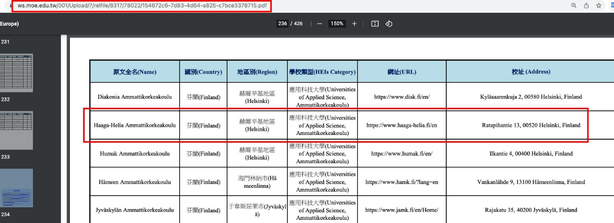The height and width of the screenshot is (223, 614).
Task: Click 芬蘭(Finland) in the Jyväskylän row
Action: click(x=203, y=210)
